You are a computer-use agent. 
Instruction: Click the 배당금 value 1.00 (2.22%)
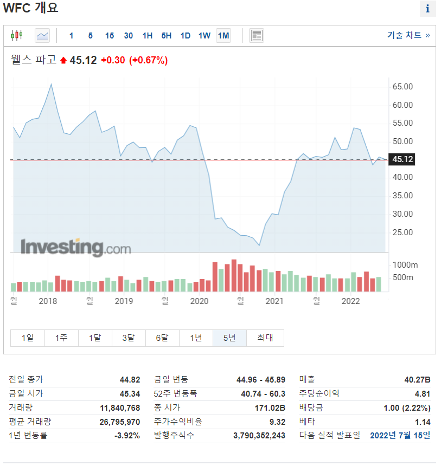(407, 408)
